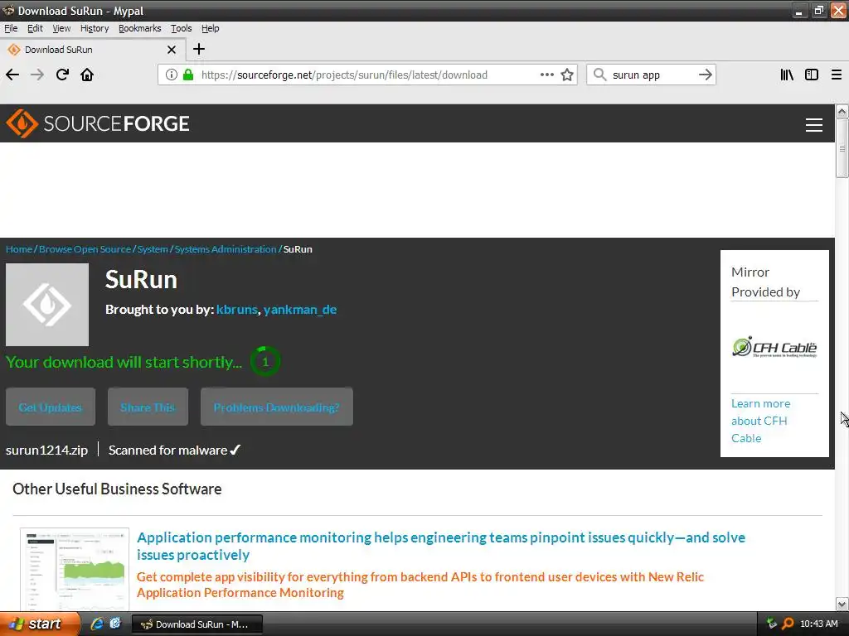
Task: Open the System breadcrumb link
Action: (153, 249)
